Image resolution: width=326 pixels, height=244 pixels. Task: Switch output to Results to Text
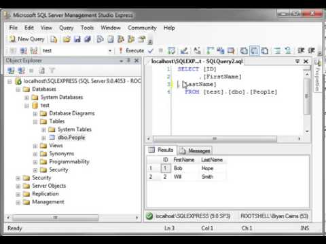coord(244,51)
